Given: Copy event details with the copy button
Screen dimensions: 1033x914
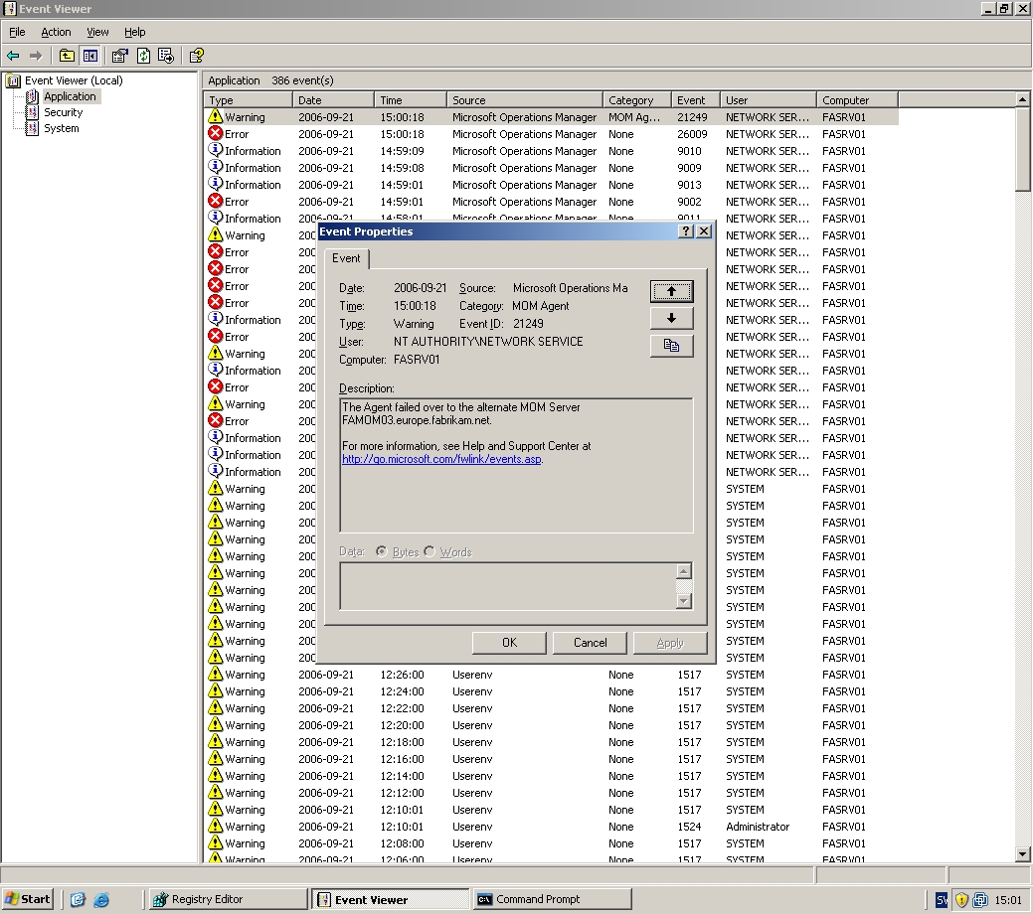Looking at the screenshot, I should [671, 346].
